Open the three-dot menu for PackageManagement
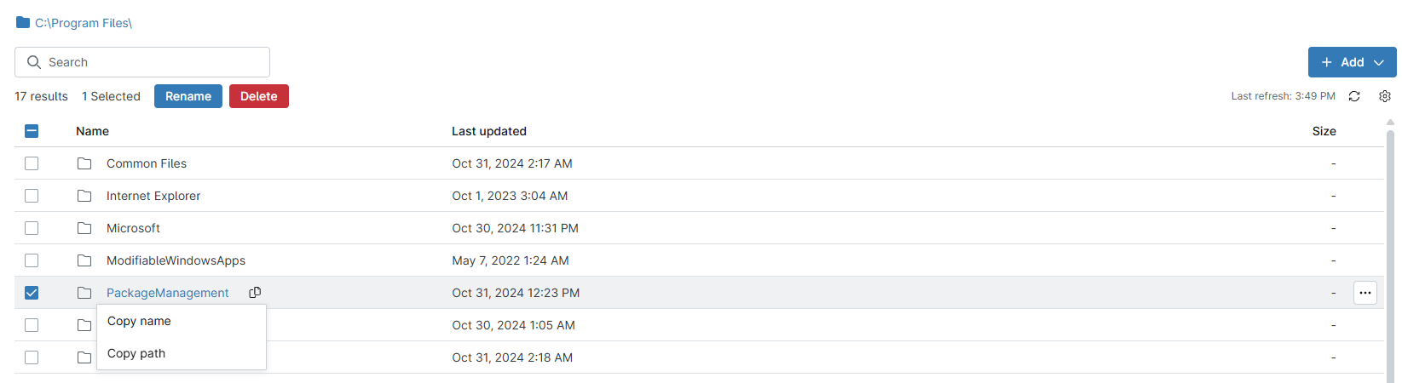The image size is (1402, 383). [1365, 293]
